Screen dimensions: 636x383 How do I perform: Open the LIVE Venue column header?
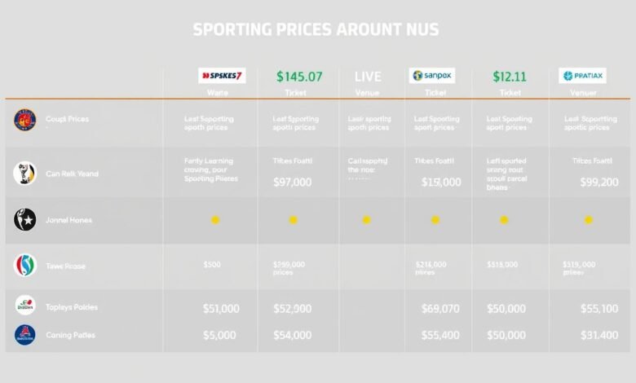pyautogui.click(x=368, y=83)
